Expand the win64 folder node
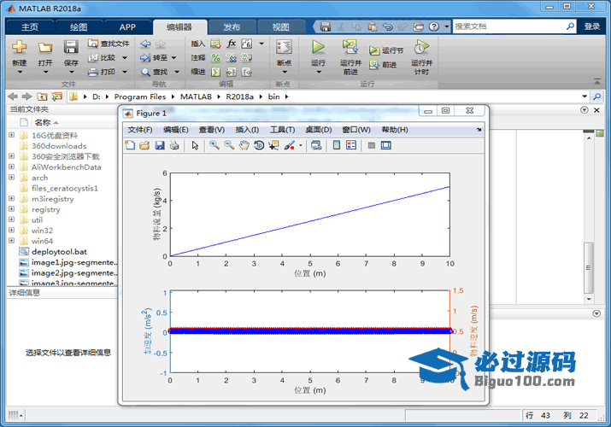This screenshot has height=427, width=611. [x=11, y=241]
